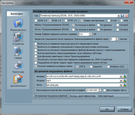Click the buffer size 512 field
The width and height of the screenshot is (135, 115).
84,34
